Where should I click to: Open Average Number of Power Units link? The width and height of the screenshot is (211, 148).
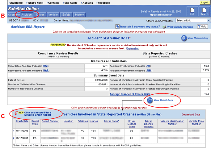130,94
